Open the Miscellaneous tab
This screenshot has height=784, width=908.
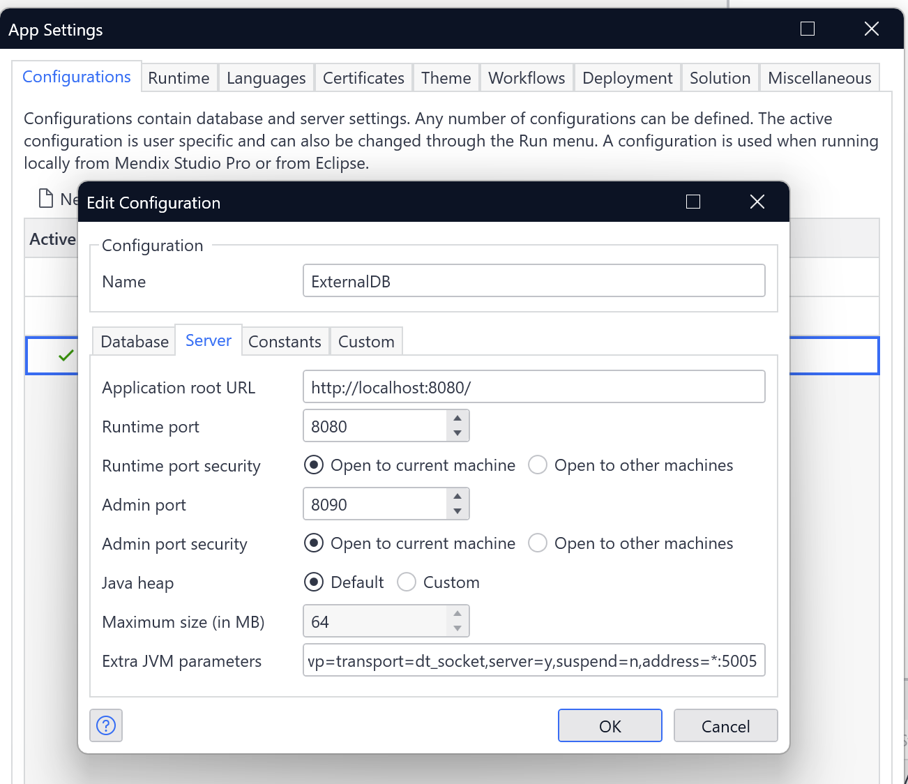[x=819, y=77]
